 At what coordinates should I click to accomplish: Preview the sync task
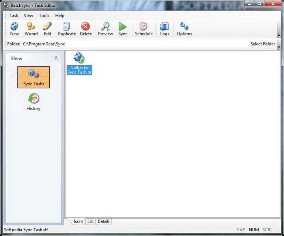(105, 29)
